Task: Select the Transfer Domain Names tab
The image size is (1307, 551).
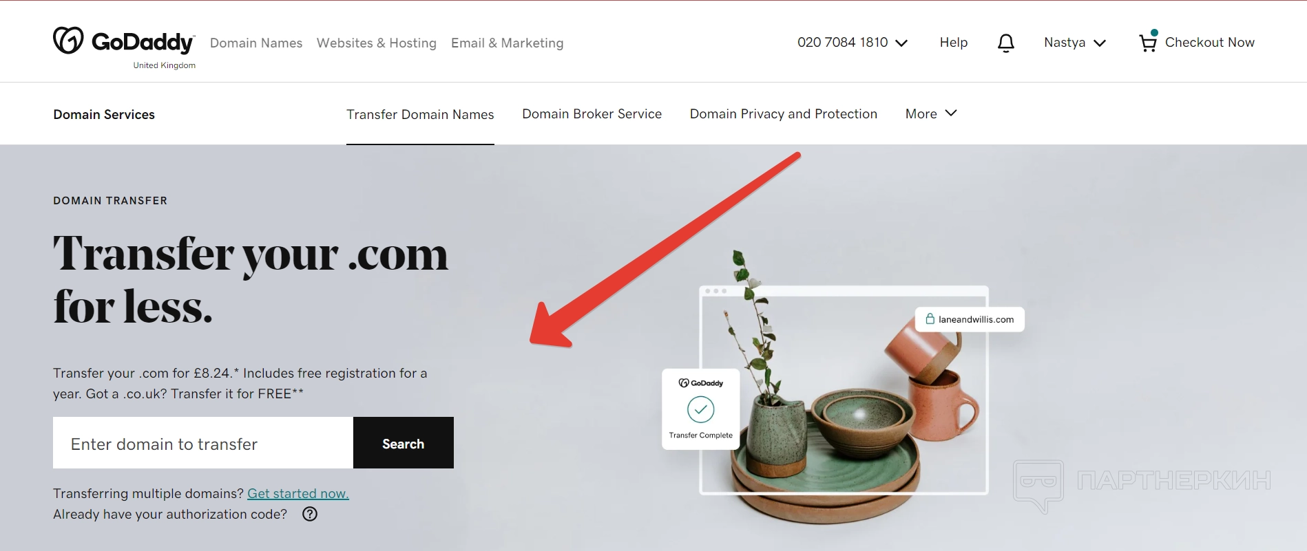Action: (420, 114)
